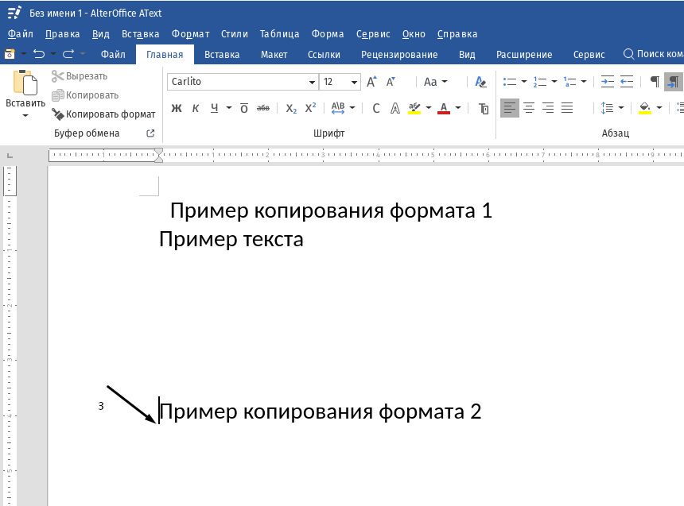Open Clipboard group dialog launcher icon
Screen dimensions: 684x506
pos(150,133)
